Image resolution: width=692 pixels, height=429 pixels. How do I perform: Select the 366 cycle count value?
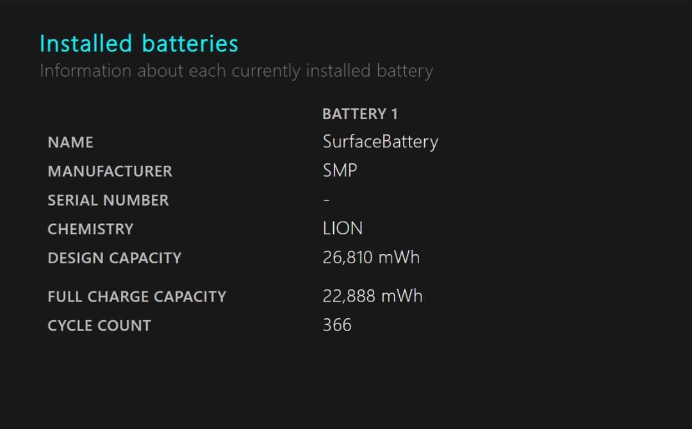point(337,325)
